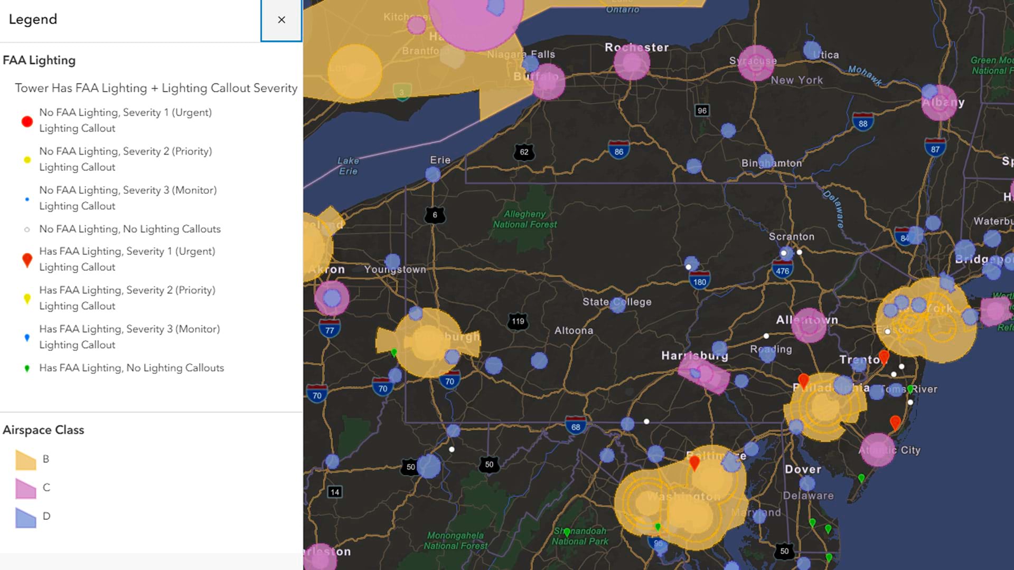Click red Urgent pin beside Trenton
This screenshot has width=1014, height=570.
click(884, 357)
